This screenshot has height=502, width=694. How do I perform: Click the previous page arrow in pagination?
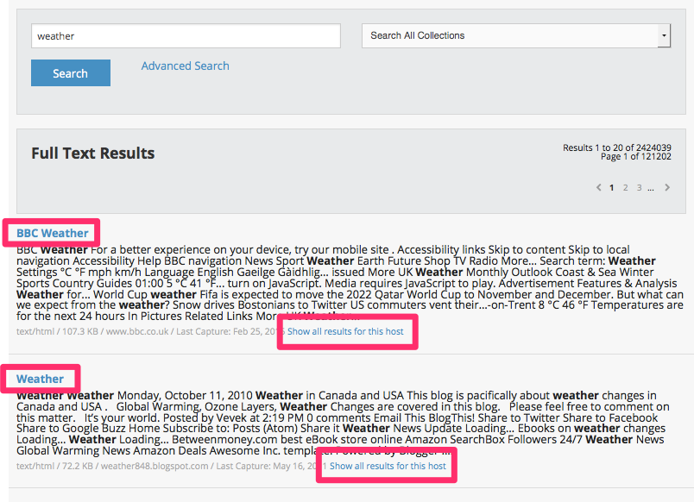pyautogui.click(x=599, y=188)
